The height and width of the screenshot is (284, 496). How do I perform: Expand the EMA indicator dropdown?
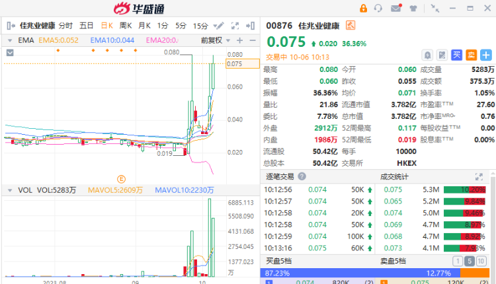[10, 41]
